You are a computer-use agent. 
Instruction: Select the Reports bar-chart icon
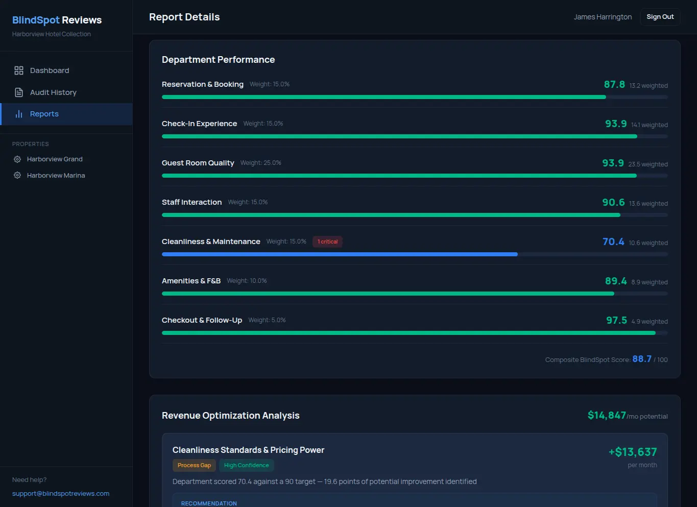point(19,113)
